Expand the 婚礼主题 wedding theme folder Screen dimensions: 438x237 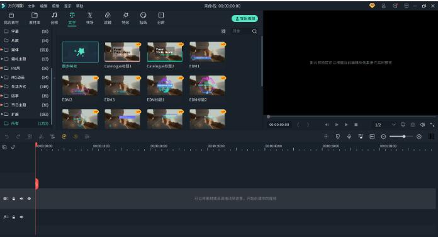pos(2,59)
